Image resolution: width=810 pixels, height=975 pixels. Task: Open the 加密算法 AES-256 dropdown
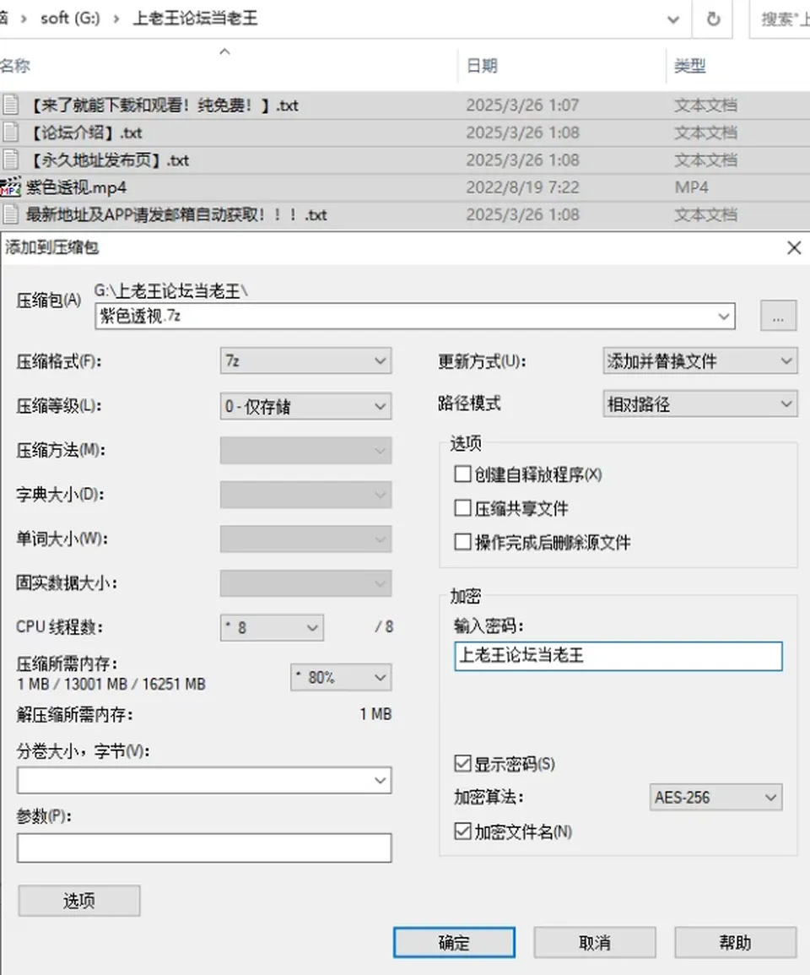pyautogui.click(x=715, y=797)
